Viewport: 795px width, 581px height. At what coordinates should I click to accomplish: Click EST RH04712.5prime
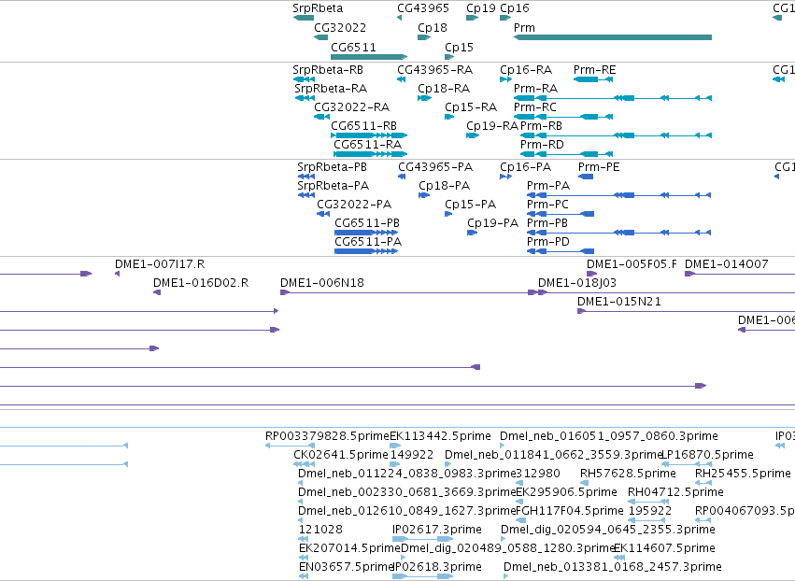675,493
